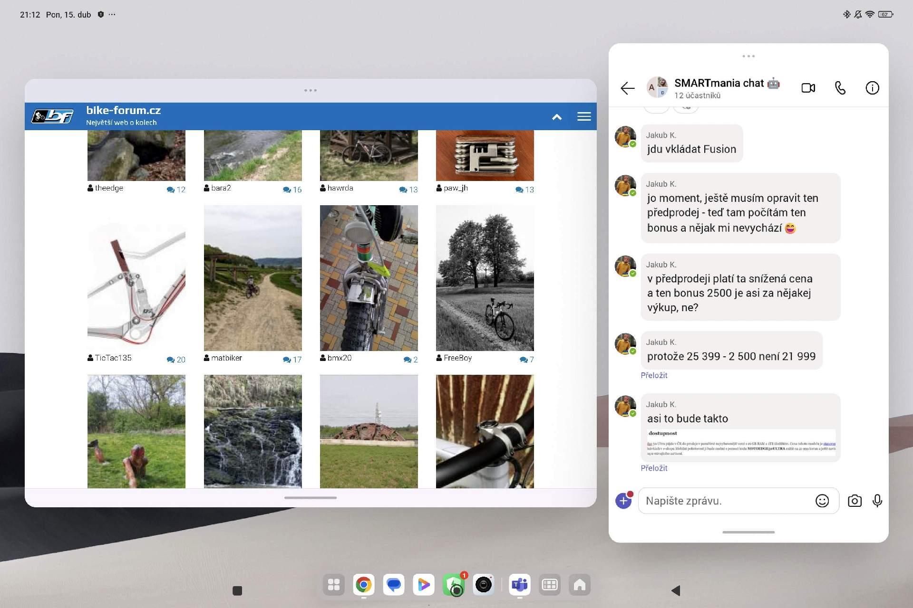The width and height of the screenshot is (913, 608).
Task: Go back from SMARTmania chat
Action: [627, 88]
